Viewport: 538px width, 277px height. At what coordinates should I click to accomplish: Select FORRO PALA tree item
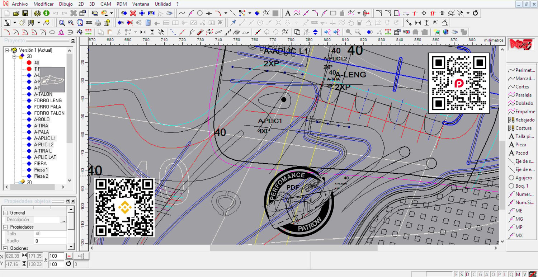click(48, 107)
